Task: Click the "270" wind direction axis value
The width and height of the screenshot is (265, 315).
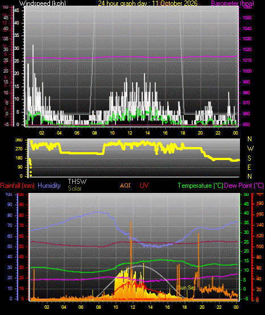Action: (19, 149)
